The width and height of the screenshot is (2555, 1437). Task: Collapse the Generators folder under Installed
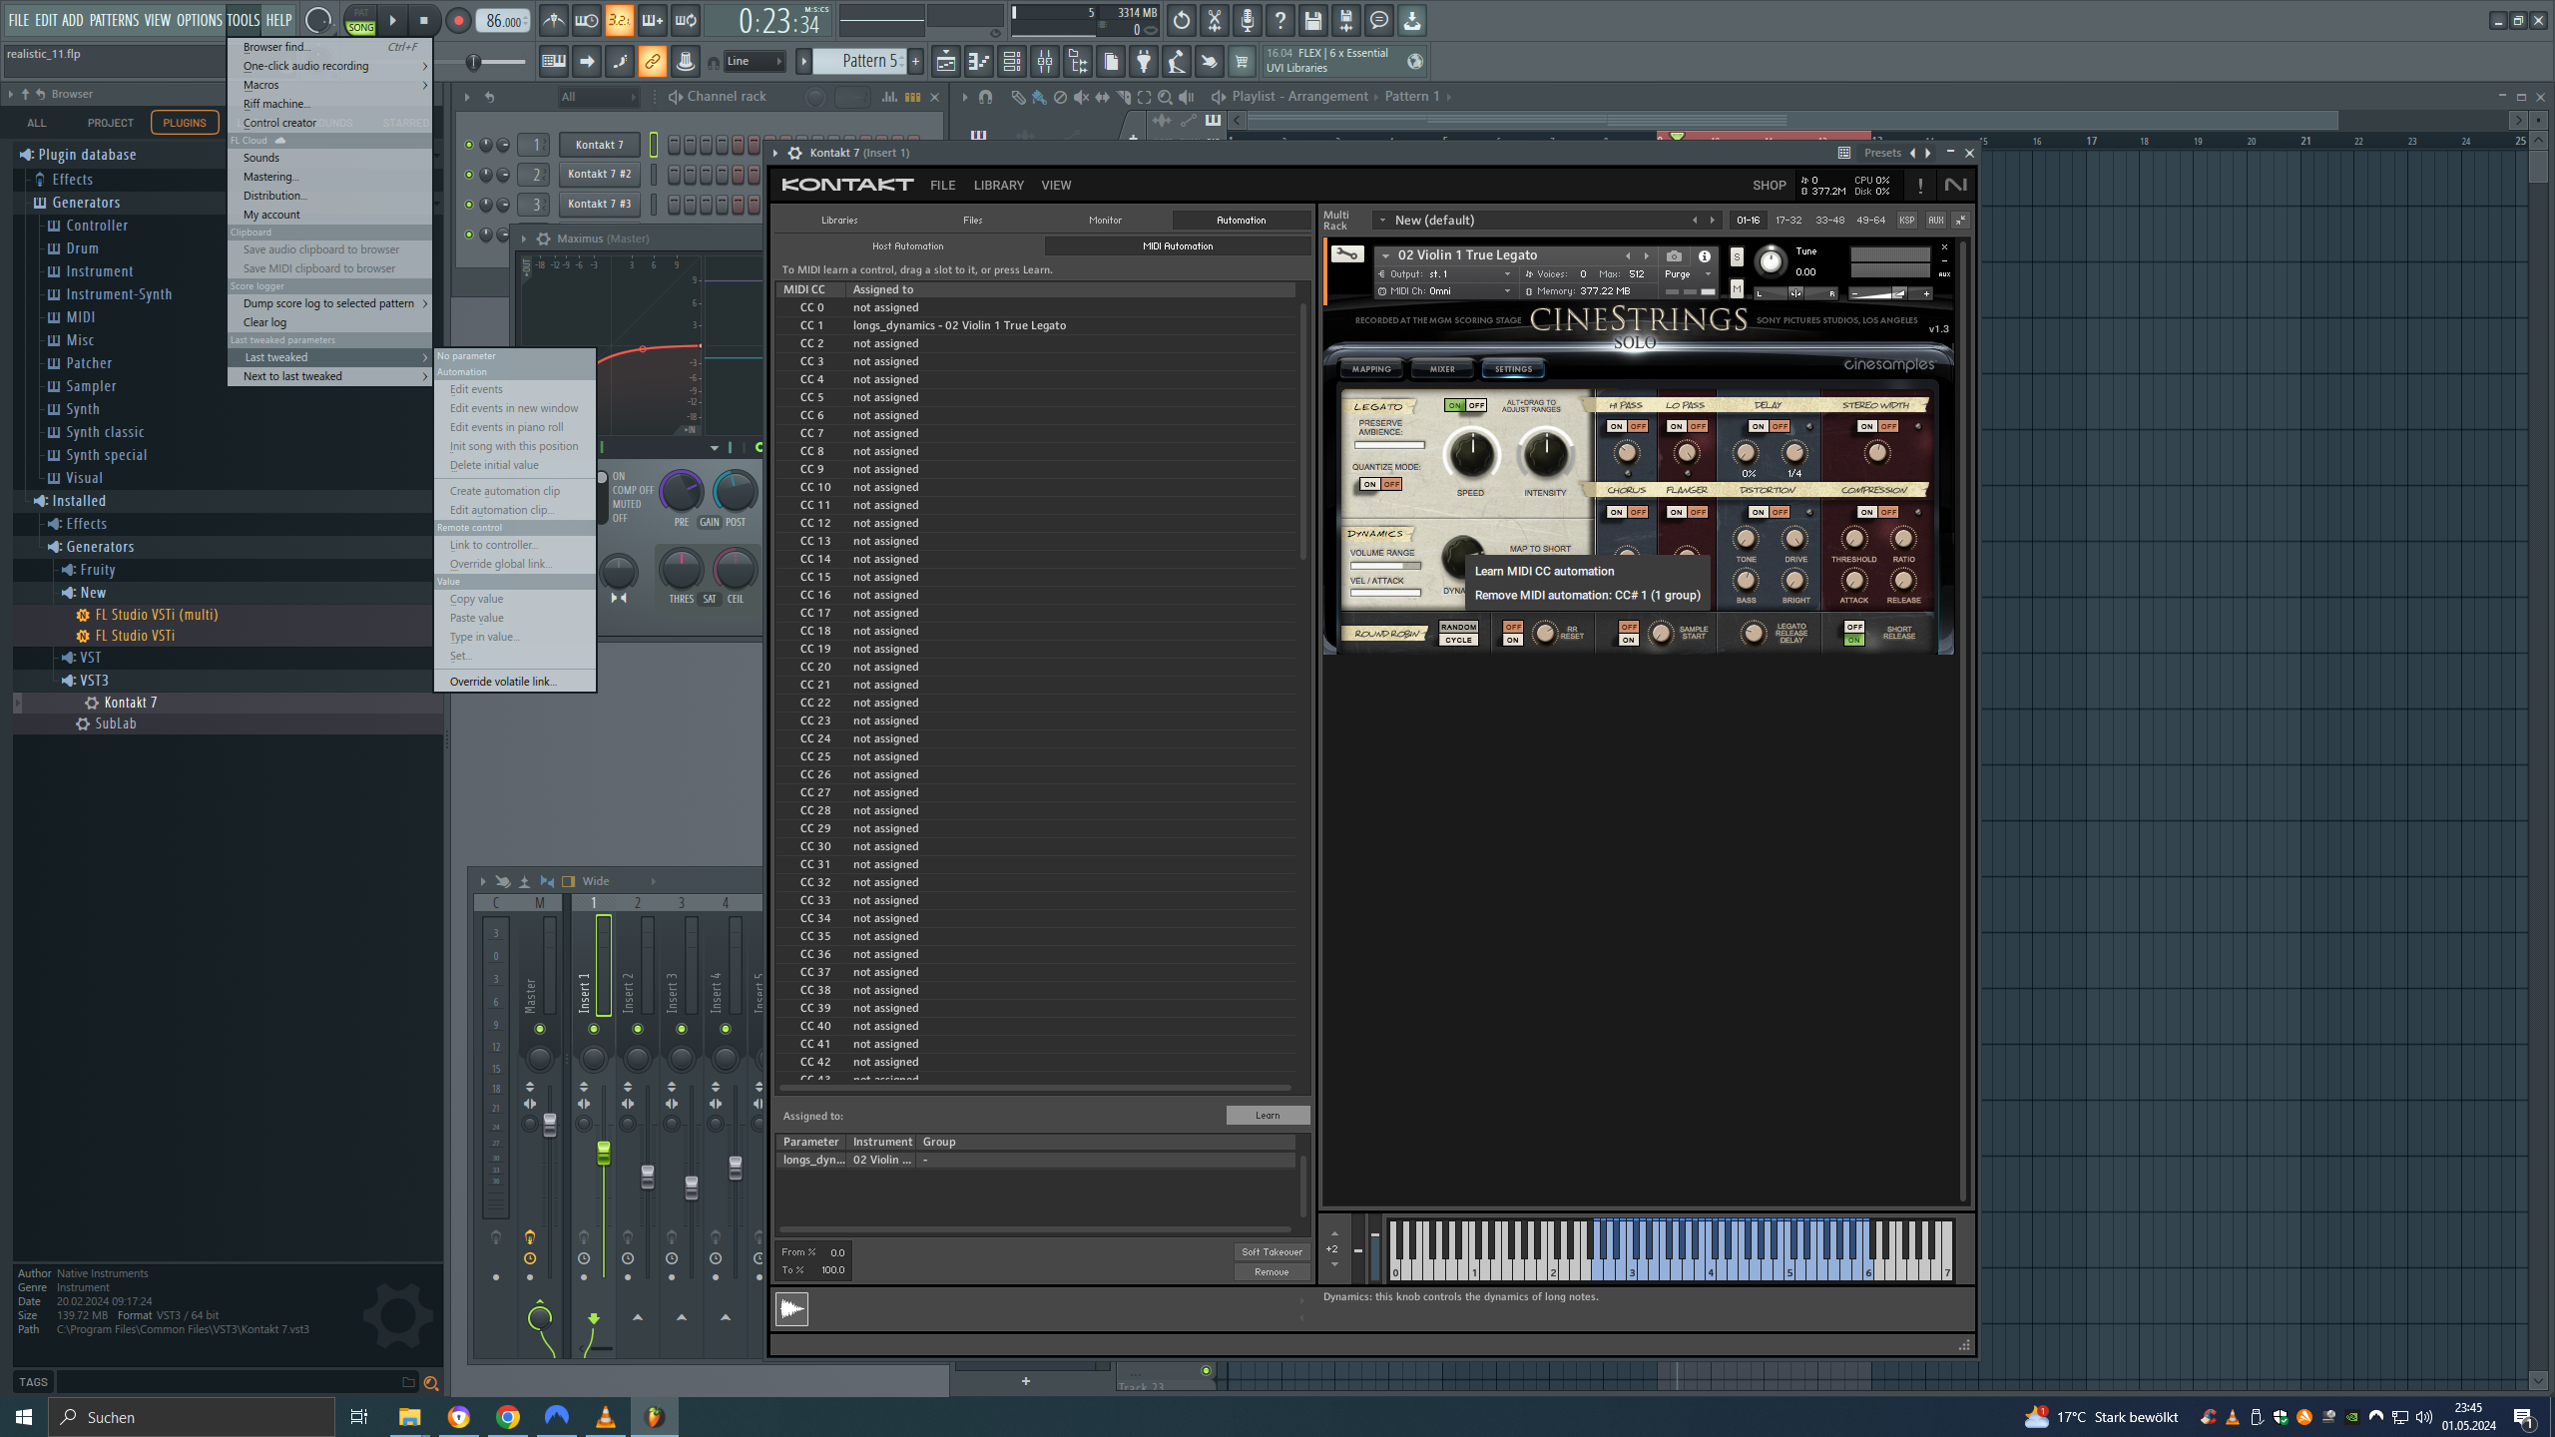(x=99, y=547)
